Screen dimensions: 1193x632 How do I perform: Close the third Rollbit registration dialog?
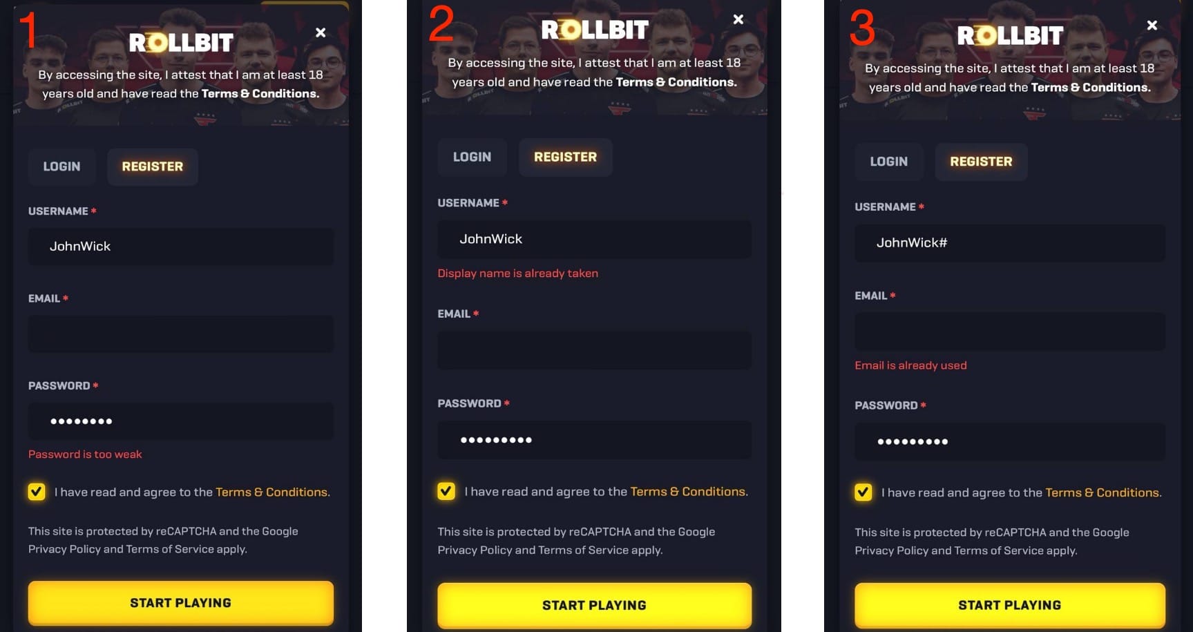[1152, 26]
